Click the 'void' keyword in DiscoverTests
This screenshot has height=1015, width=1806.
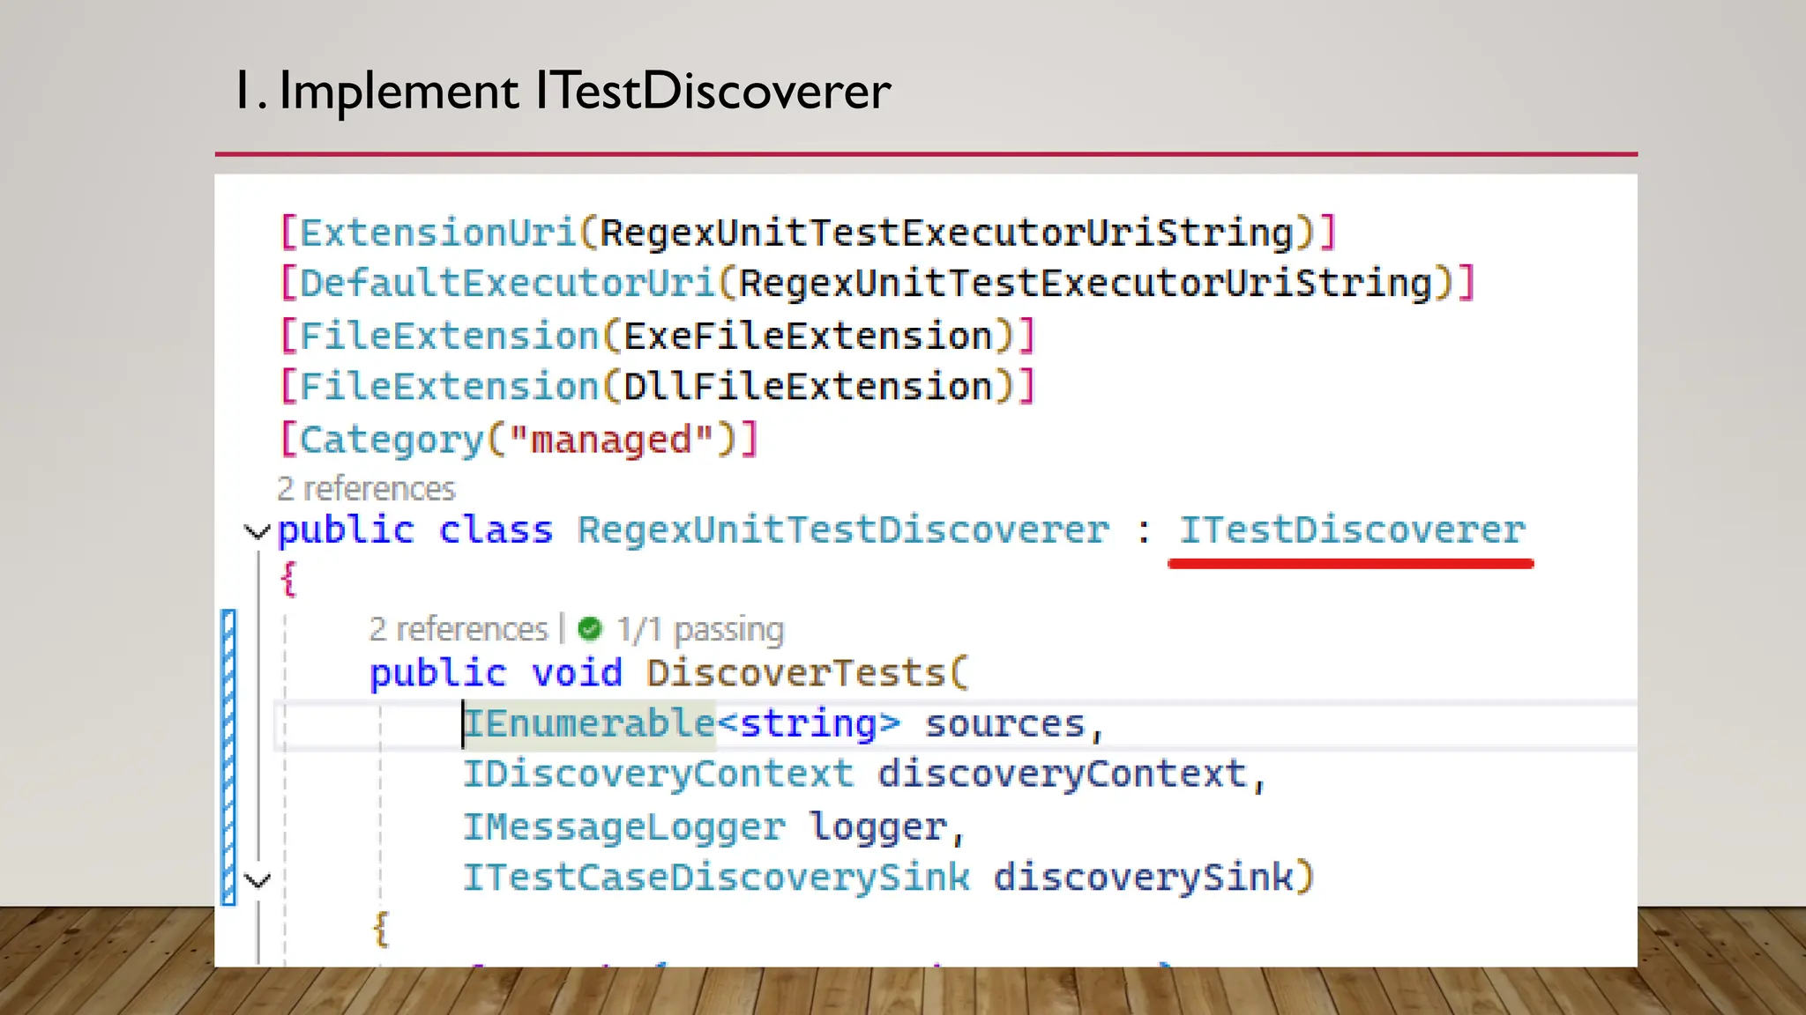pos(577,673)
